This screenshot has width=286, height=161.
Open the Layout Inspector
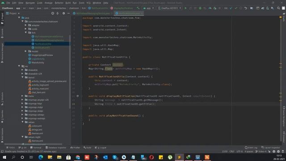270,148
